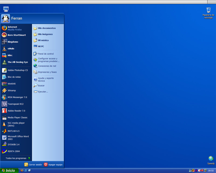Click the network monitor tray icon

pyautogui.click(x=205, y=171)
